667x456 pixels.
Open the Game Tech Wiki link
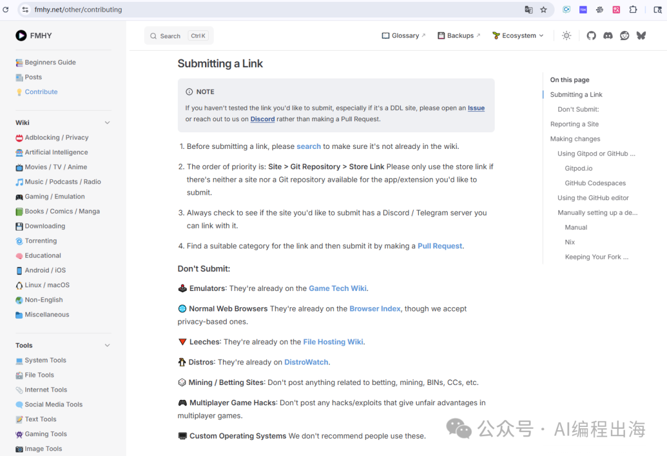tap(337, 289)
